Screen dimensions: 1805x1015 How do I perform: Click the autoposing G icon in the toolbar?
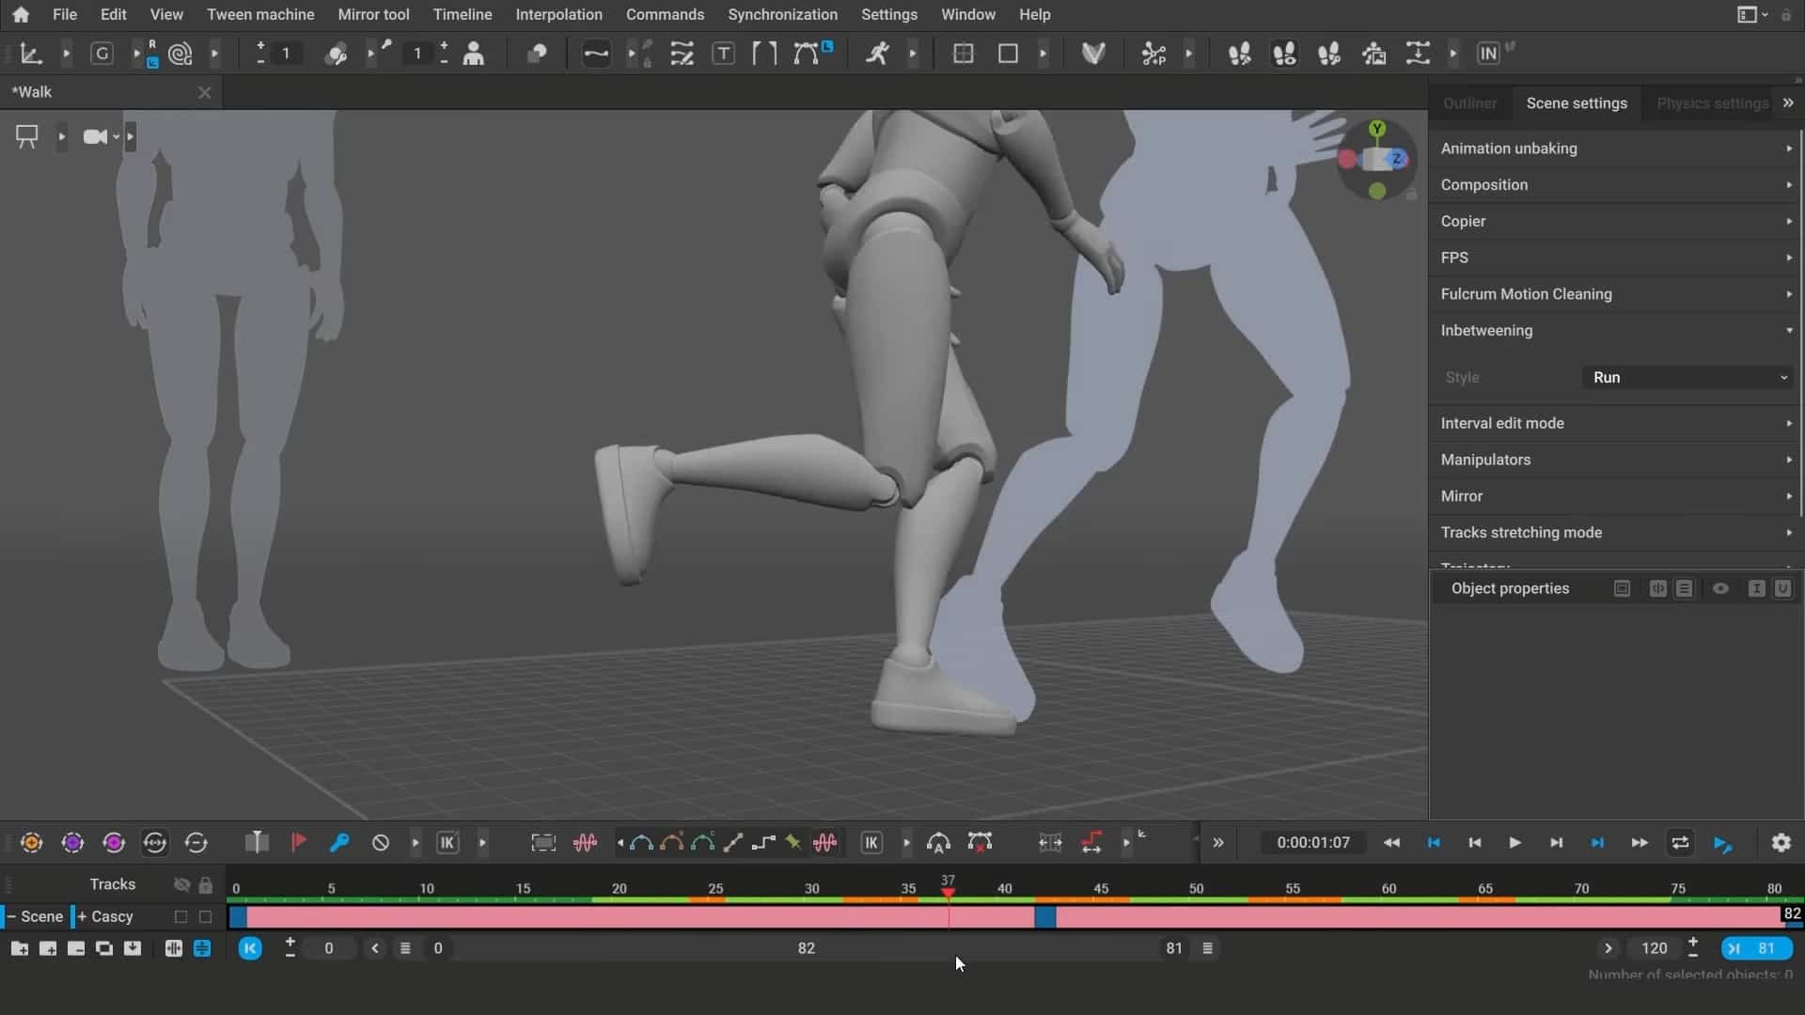click(x=102, y=54)
